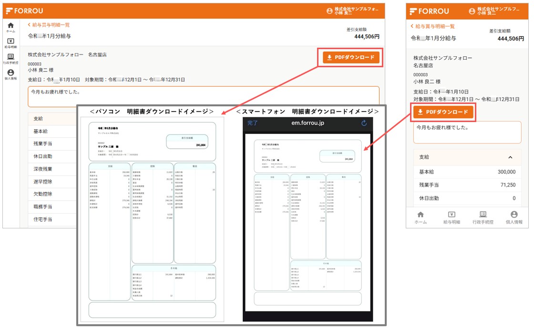Tap 完了 in smartphone PDF viewer
Viewport: 534px width, 329px height.
(252, 123)
